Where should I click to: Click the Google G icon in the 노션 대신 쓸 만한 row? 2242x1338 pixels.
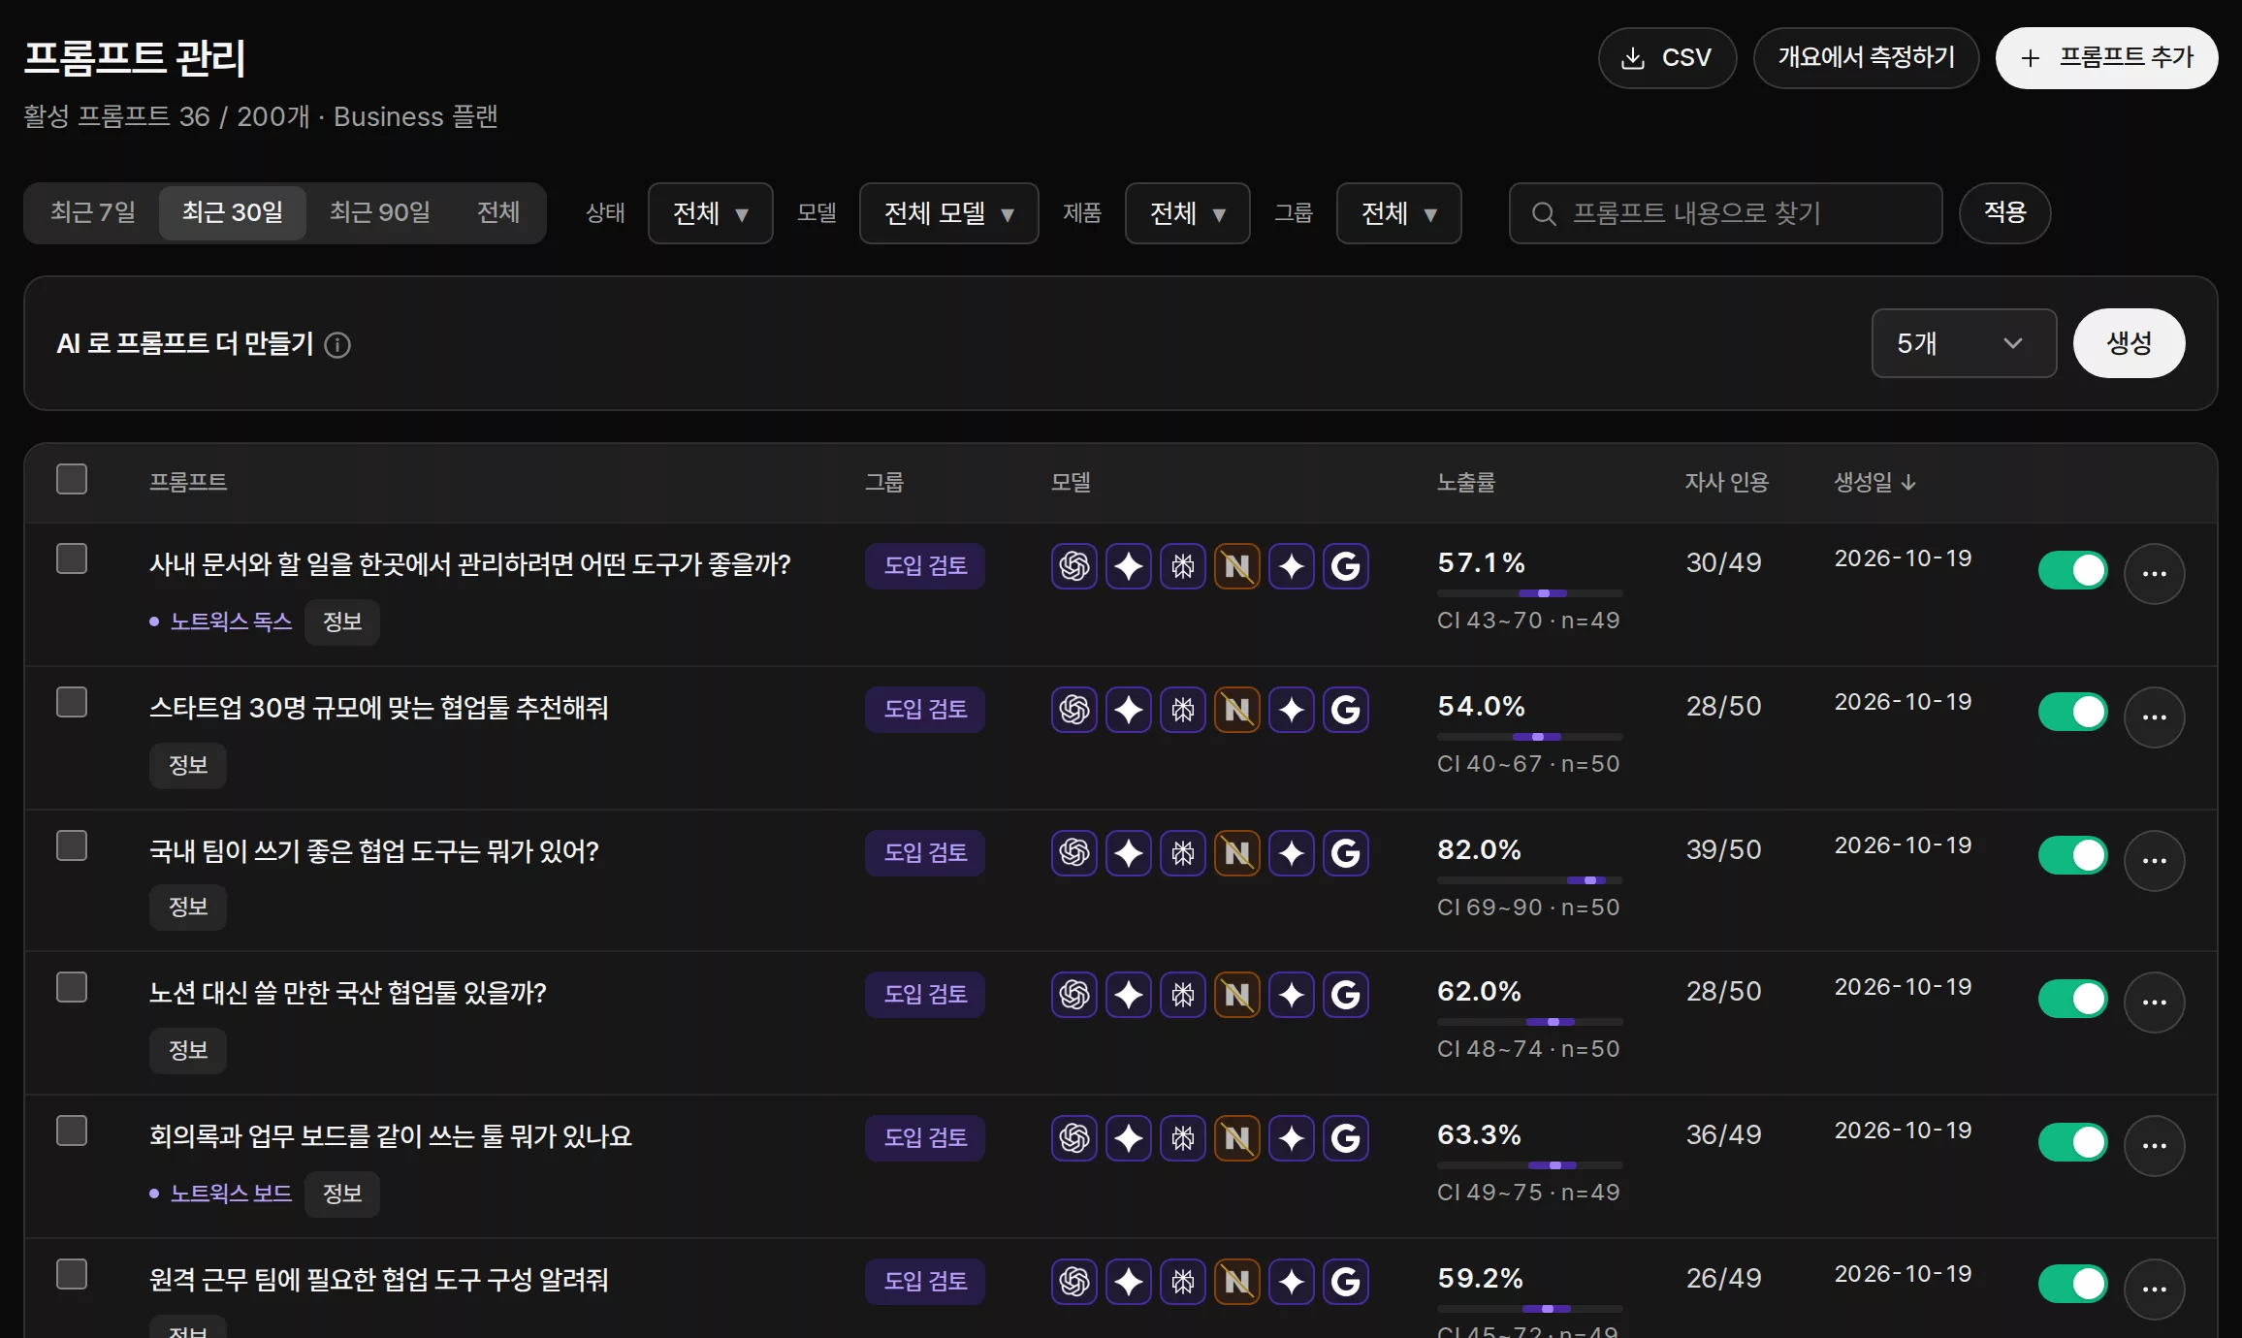point(1345,995)
